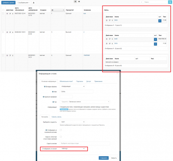173x161 pixels.
Task: Switch to 'Примечание' tab
Action: point(98,81)
